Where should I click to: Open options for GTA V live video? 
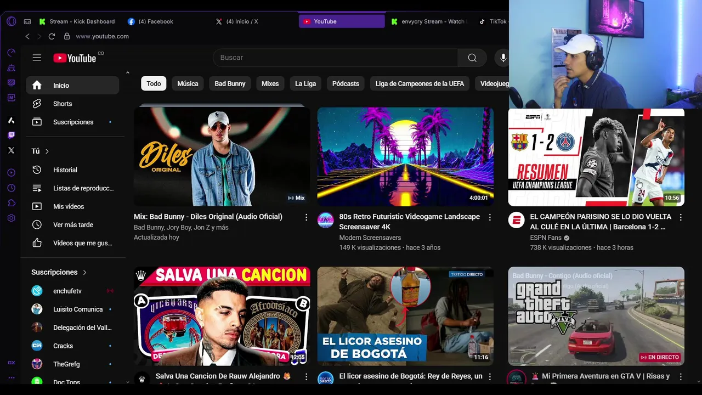[681, 377]
